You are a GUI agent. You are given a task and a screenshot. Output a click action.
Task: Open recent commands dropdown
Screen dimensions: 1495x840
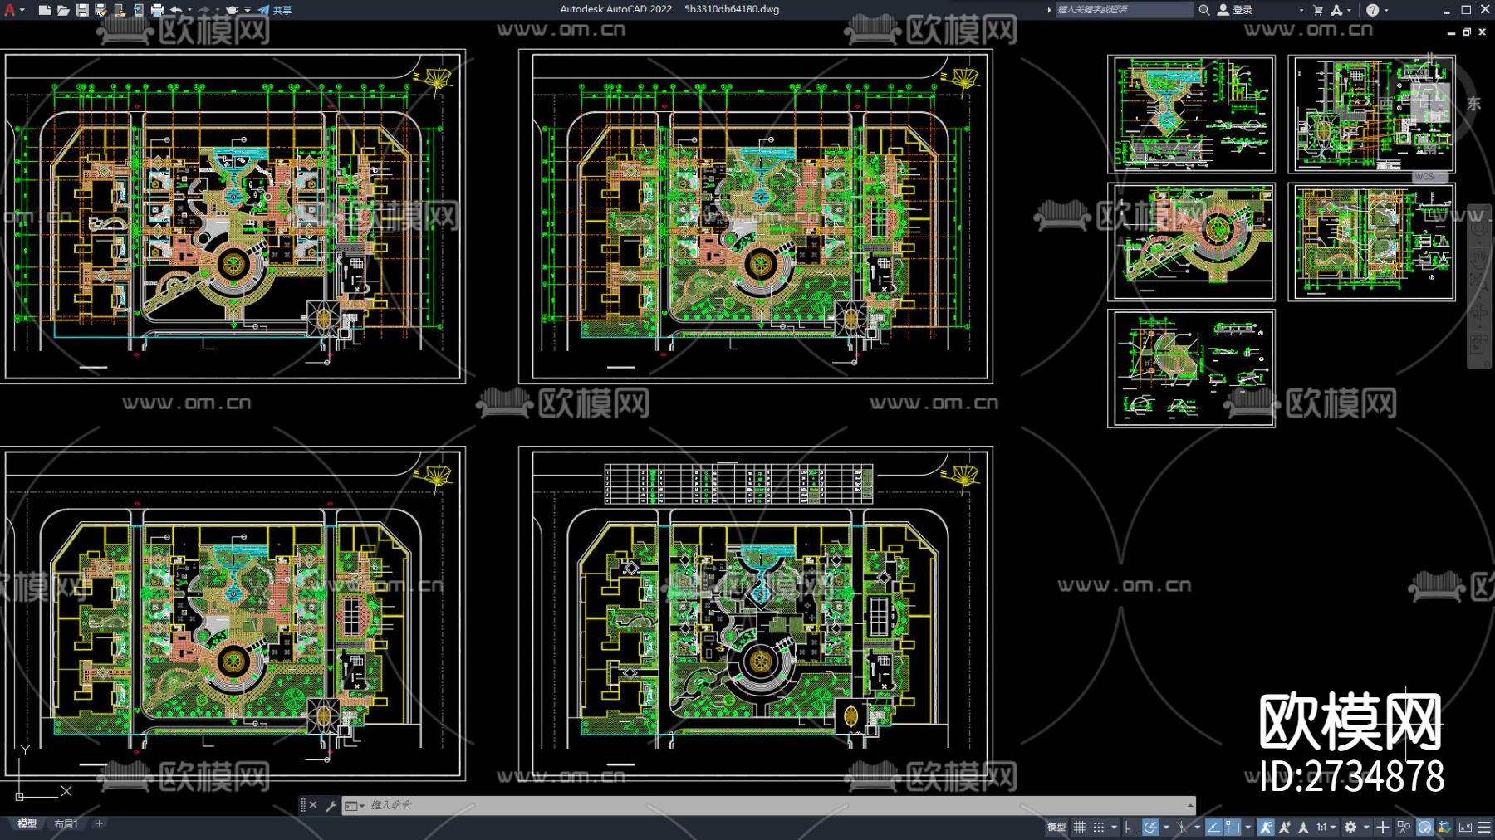[x=355, y=805]
